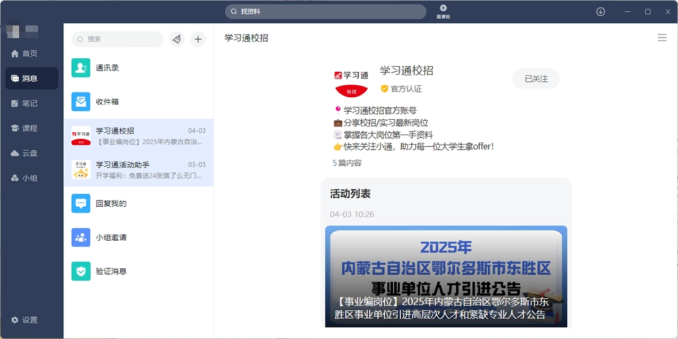View the 5篇内容 posts link

pos(346,163)
